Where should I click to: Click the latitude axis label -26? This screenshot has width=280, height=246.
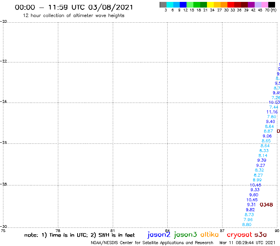(3, 143)
